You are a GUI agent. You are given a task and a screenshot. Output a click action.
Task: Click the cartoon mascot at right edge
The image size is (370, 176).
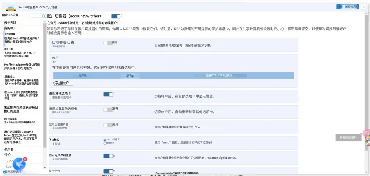pos(367,140)
